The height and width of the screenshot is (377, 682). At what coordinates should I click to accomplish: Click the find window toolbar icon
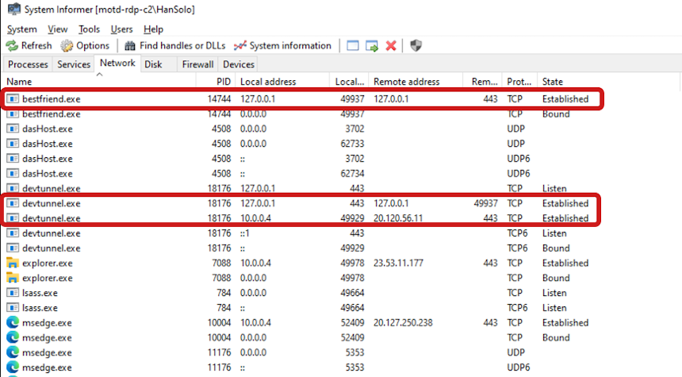tap(353, 46)
